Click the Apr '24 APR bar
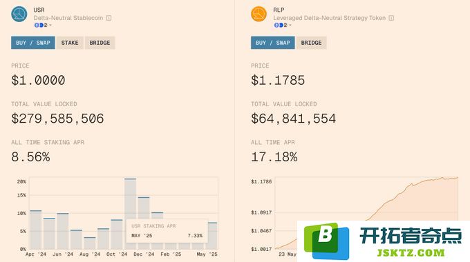This screenshot has height=262, width=470. [x=36, y=230]
